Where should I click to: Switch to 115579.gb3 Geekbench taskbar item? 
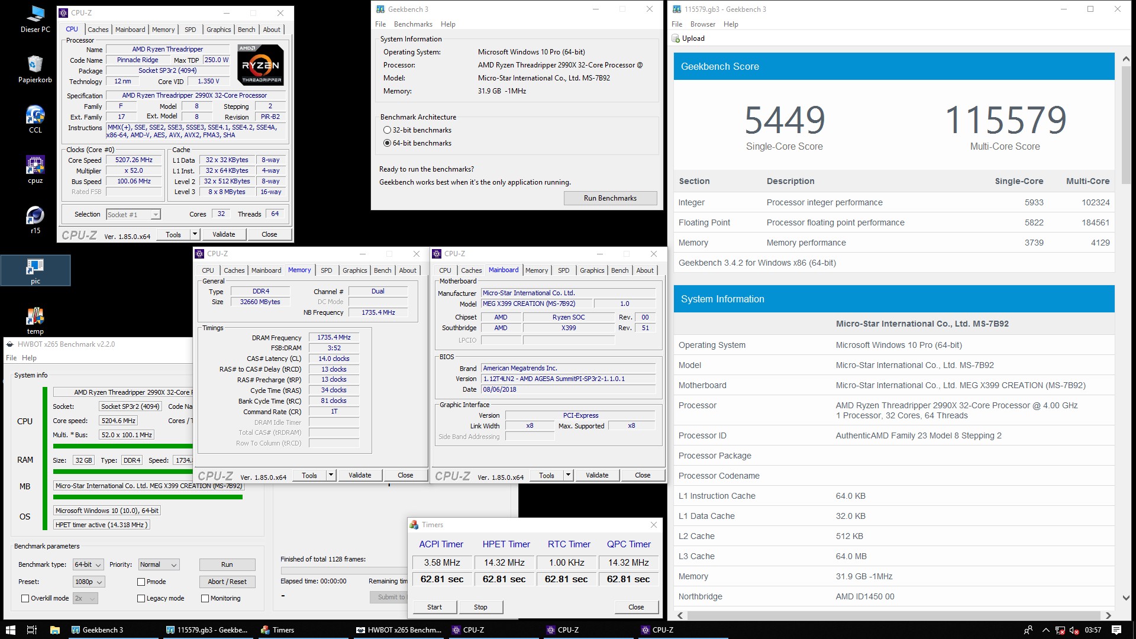click(207, 630)
